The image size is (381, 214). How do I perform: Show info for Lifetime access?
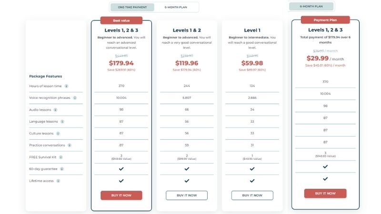click(58, 181)
